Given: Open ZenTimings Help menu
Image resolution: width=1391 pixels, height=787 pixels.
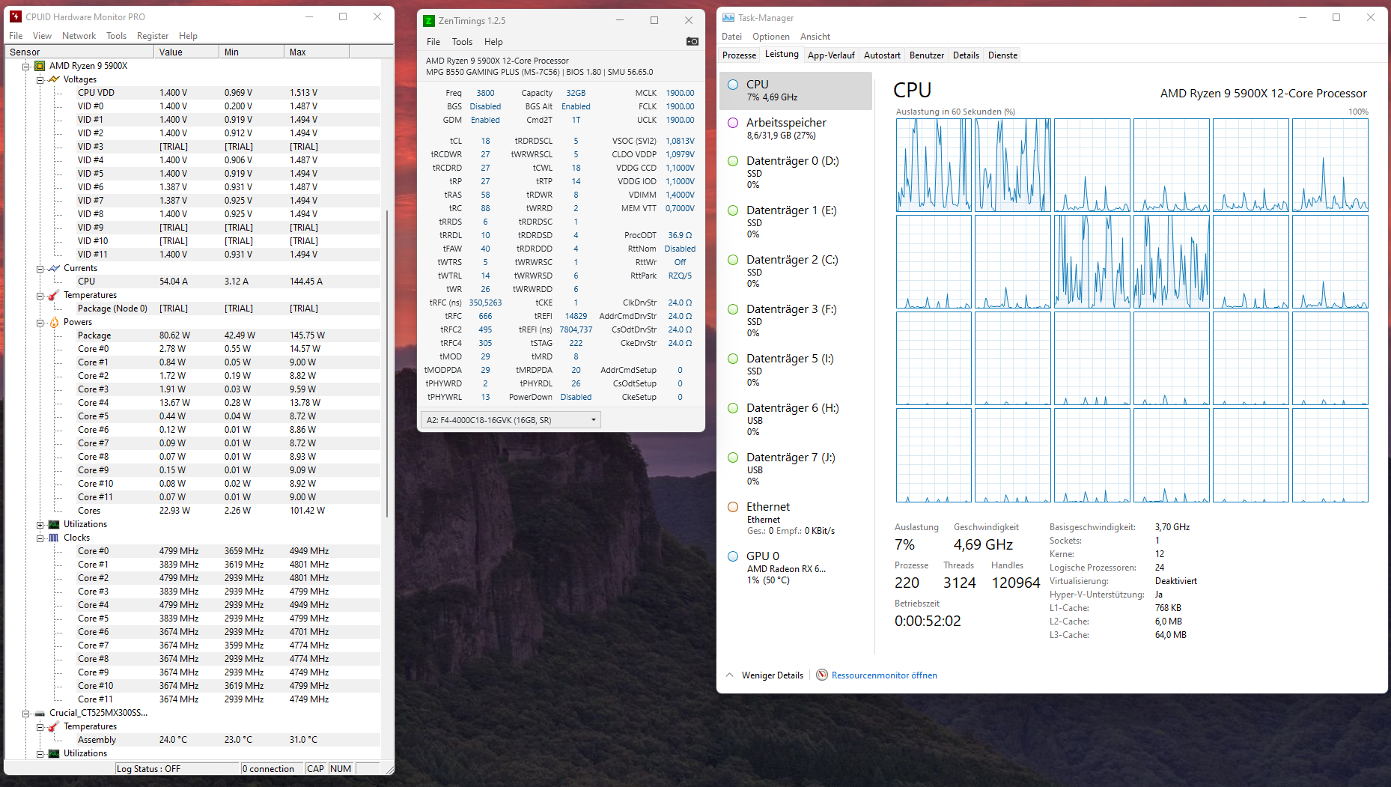Looking at the screenshot, I should click(x=493, y=42).
